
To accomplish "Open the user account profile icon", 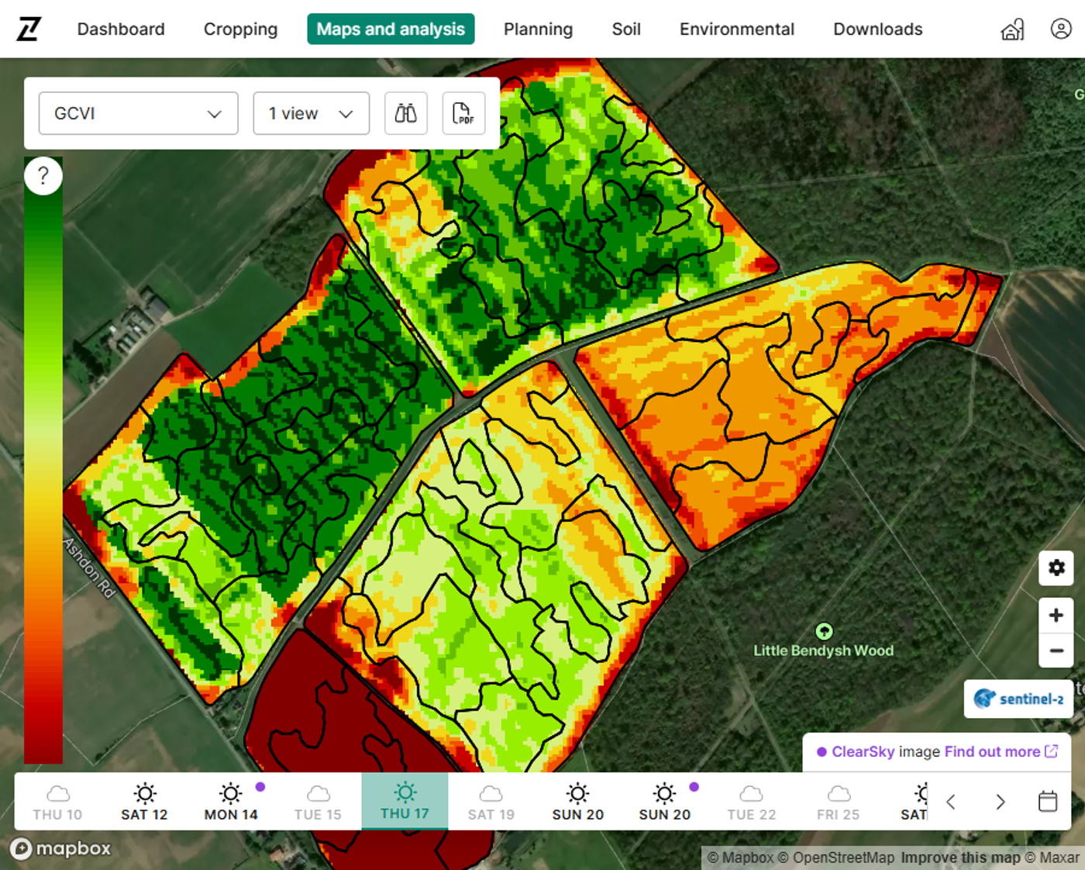I will 1060,29.
